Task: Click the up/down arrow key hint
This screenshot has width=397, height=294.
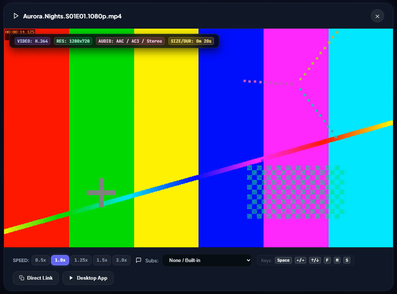Action: click(x=315, y=260)
